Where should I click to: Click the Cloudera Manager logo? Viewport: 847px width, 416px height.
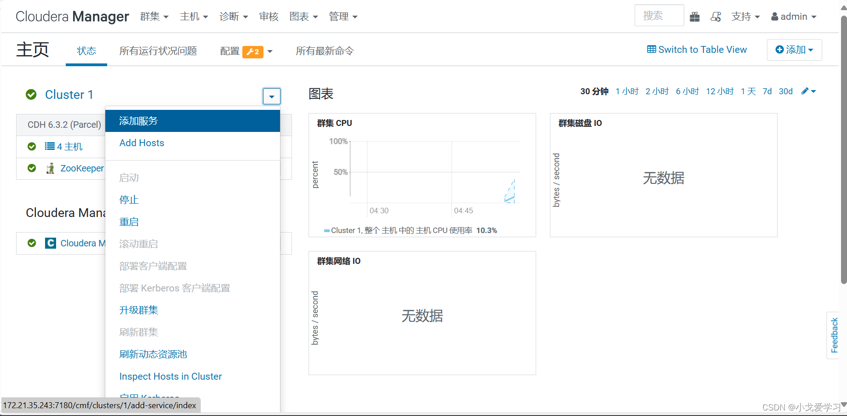point(72,17)
